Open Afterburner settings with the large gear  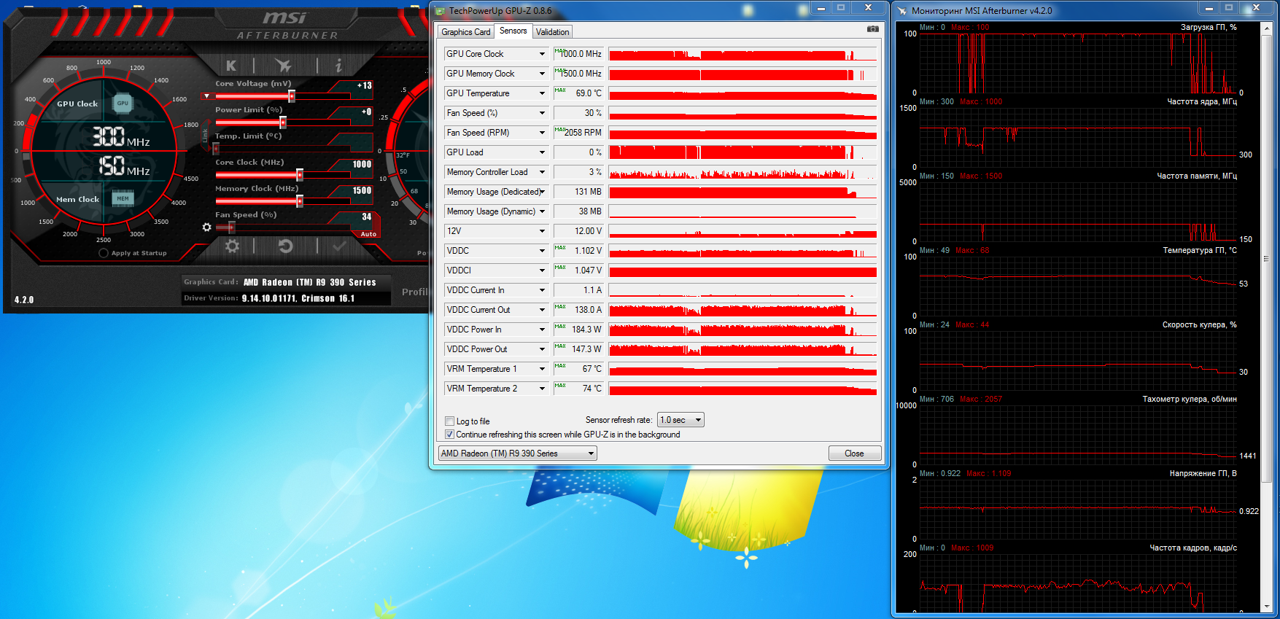click(x=232, y=246)
